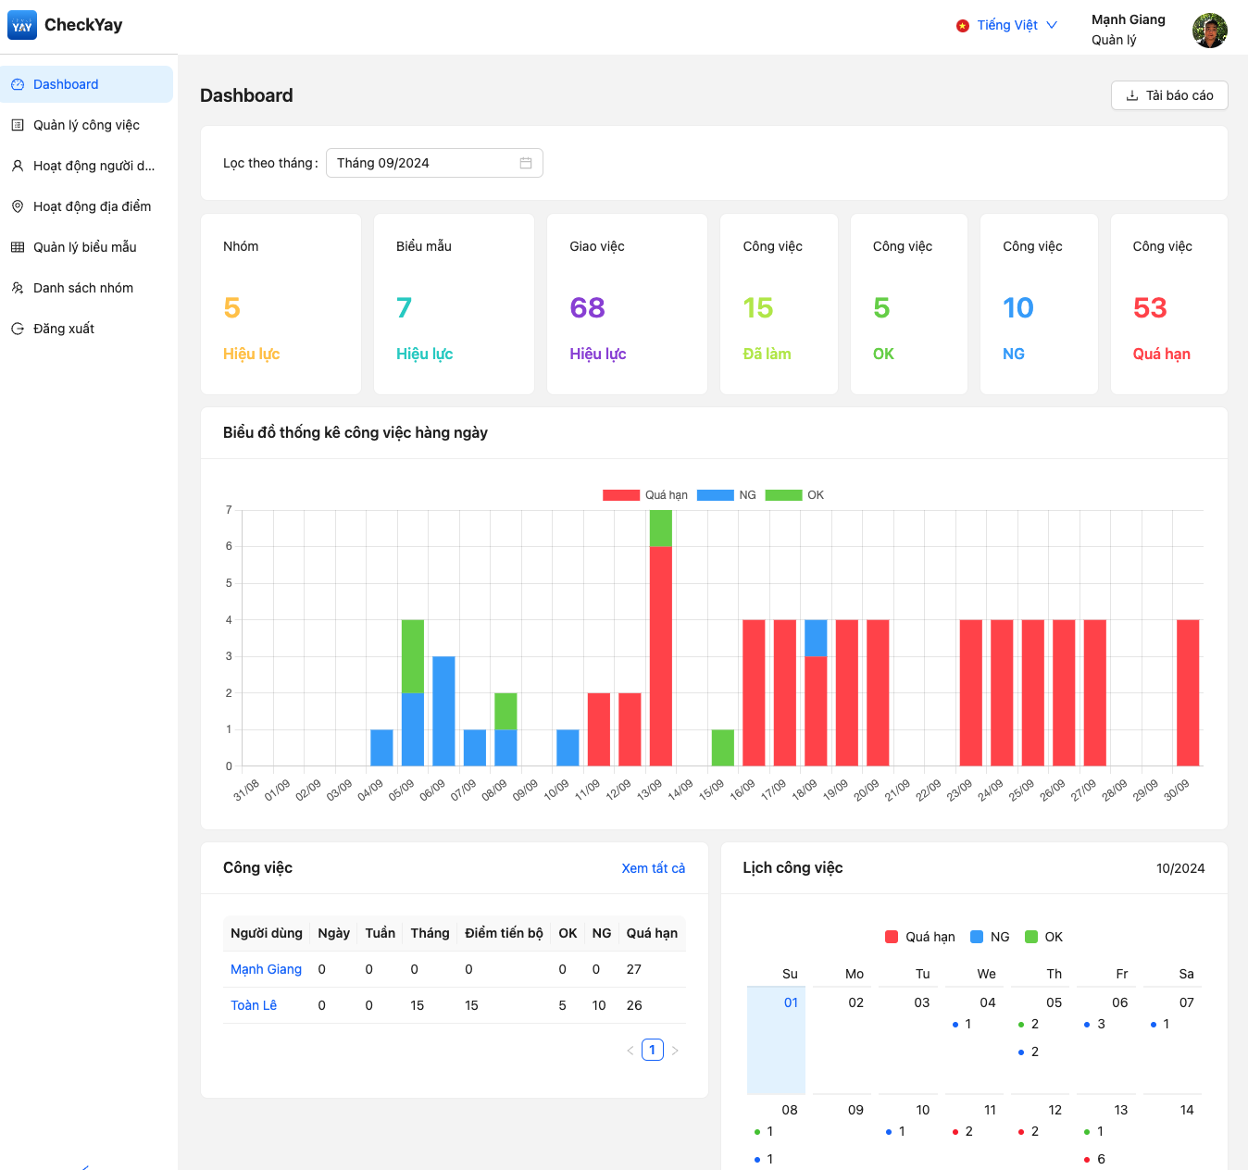
Task: Expand the language chevron arrow
Action: point(1052,25)
